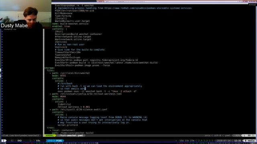The height and width of the screenshot is (144, 257).
Task: Click the 'rollout_wariness = 0.001' line
Action: tap(73, 107)
